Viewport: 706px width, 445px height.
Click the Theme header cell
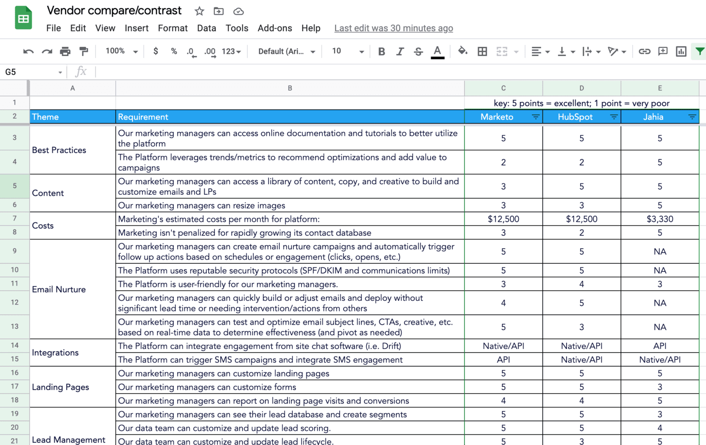pyautogui.click(x=73, y=117)
